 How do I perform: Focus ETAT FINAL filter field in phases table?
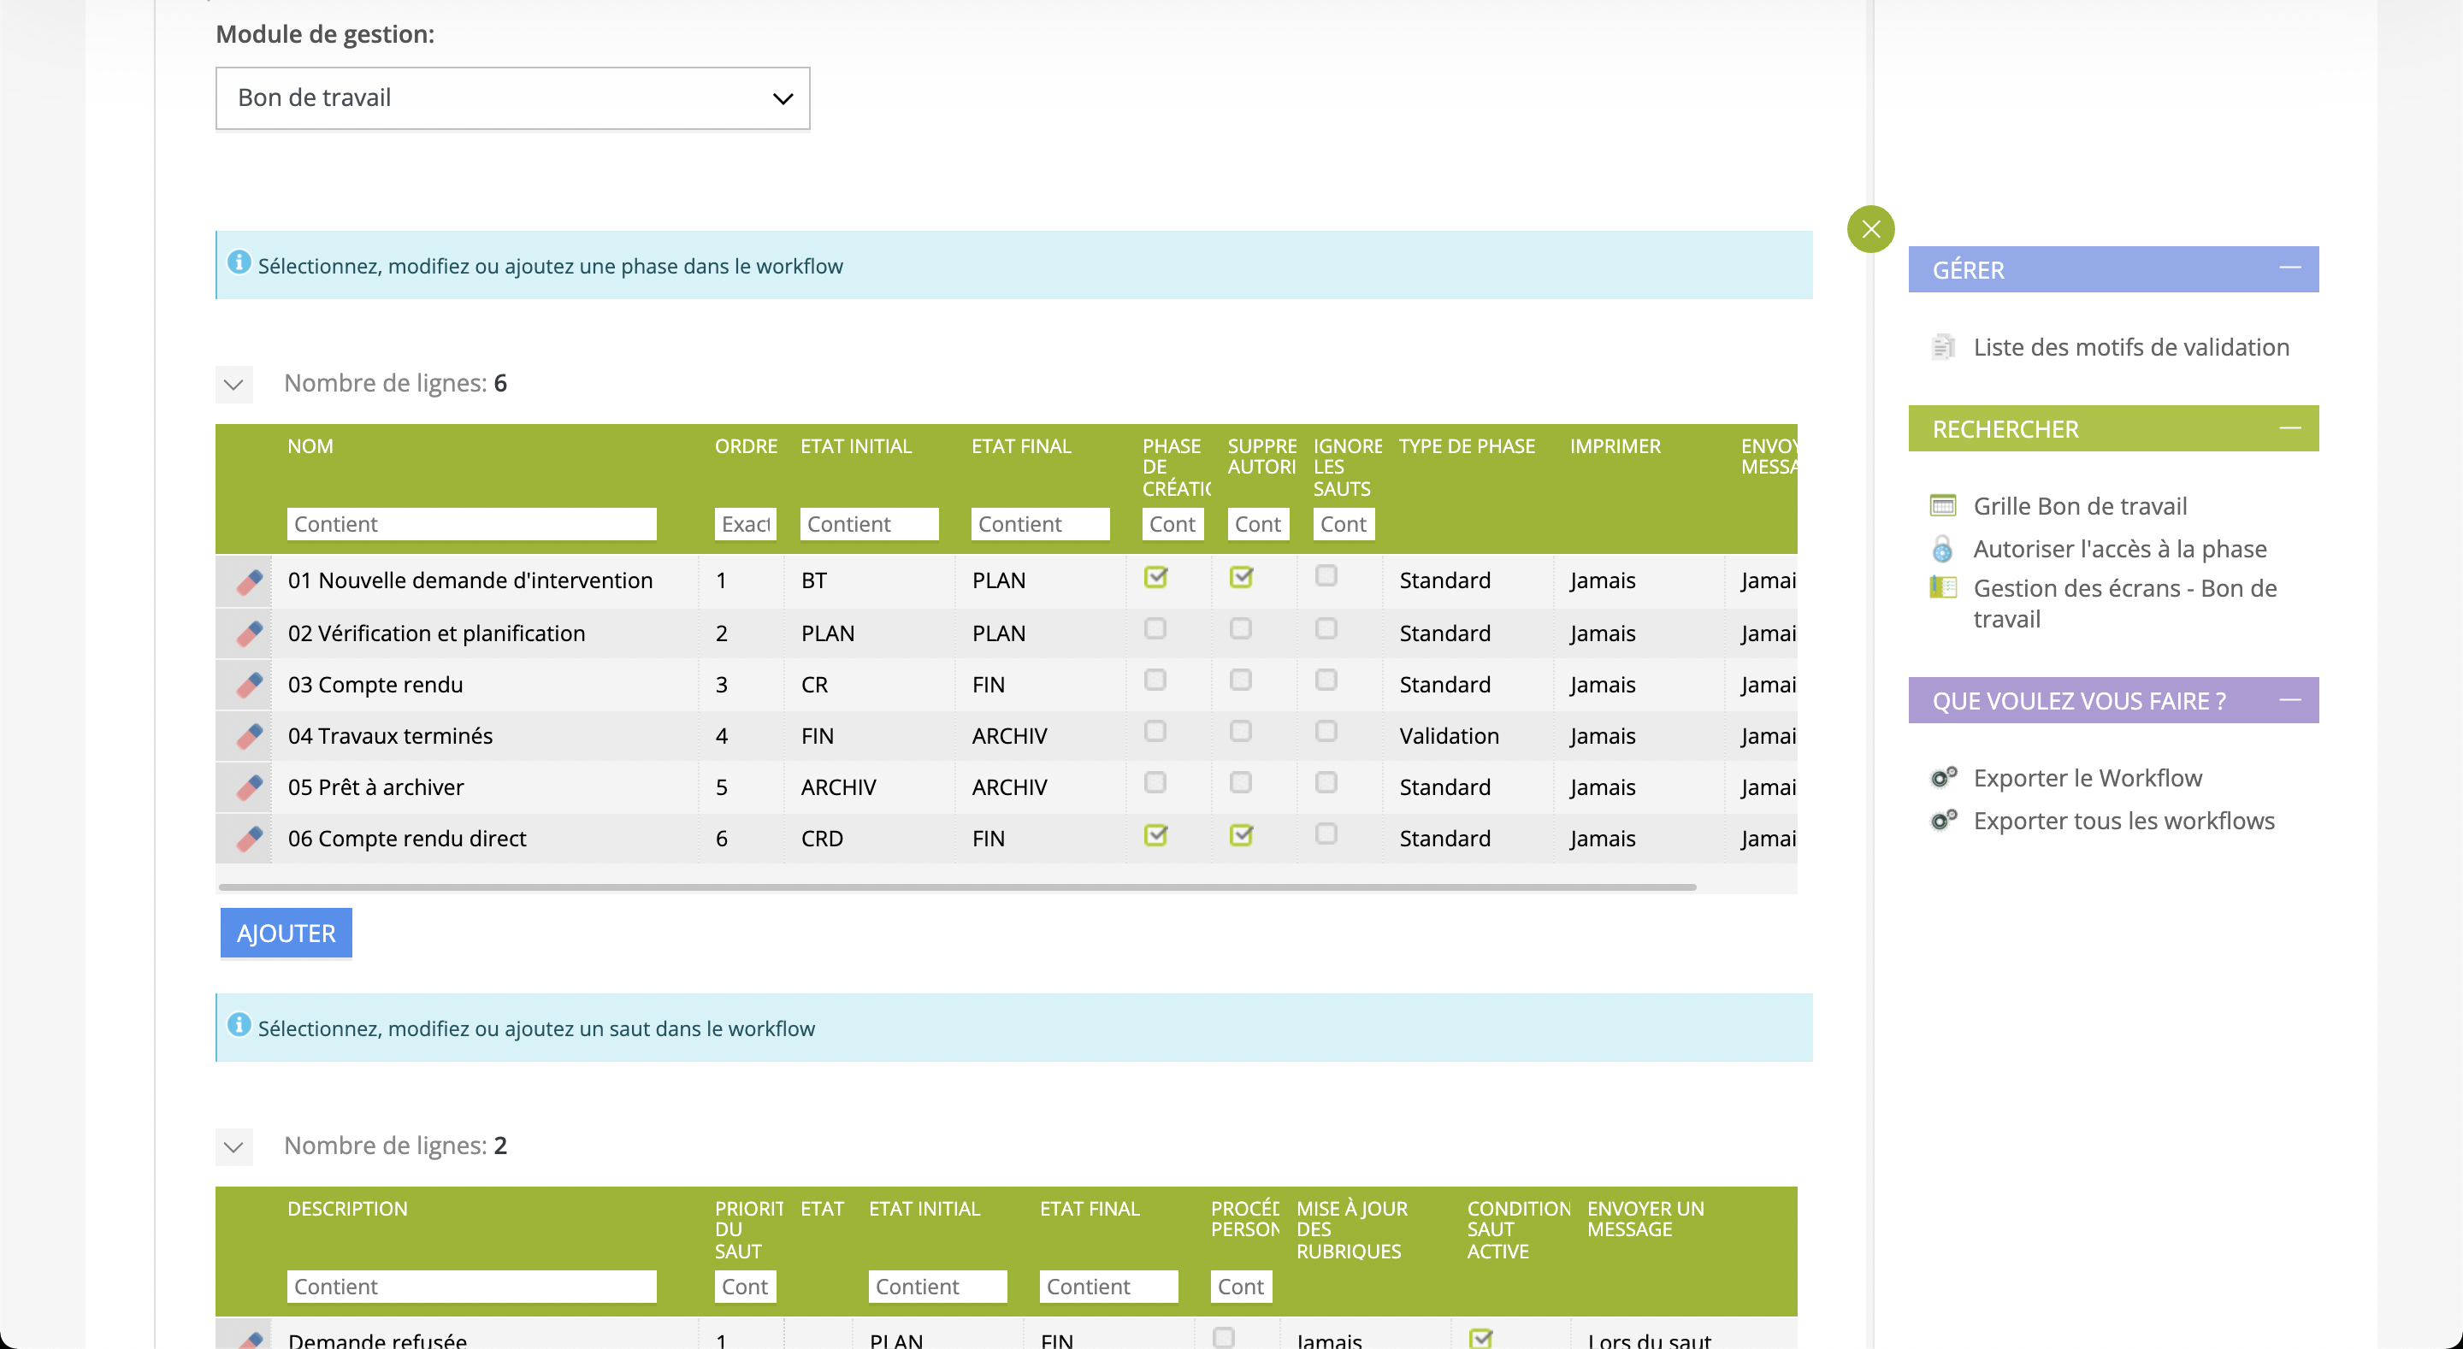pos(1040,524)
